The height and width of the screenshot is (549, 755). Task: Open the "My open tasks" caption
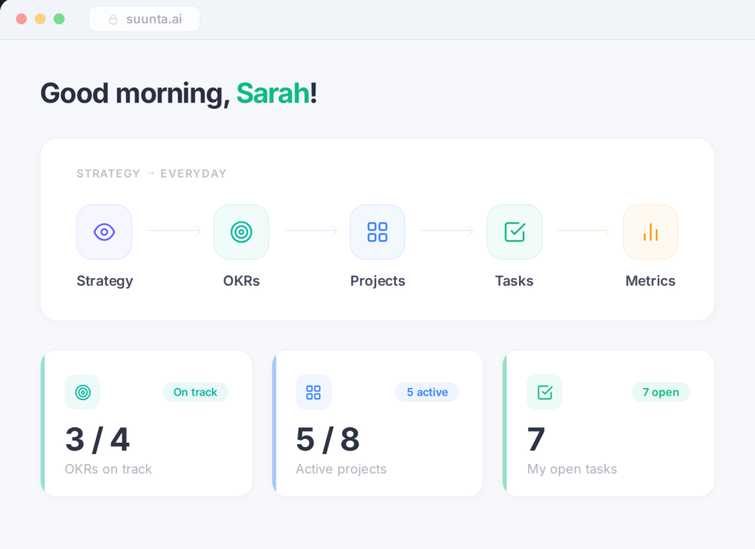(x=572, y=469)
